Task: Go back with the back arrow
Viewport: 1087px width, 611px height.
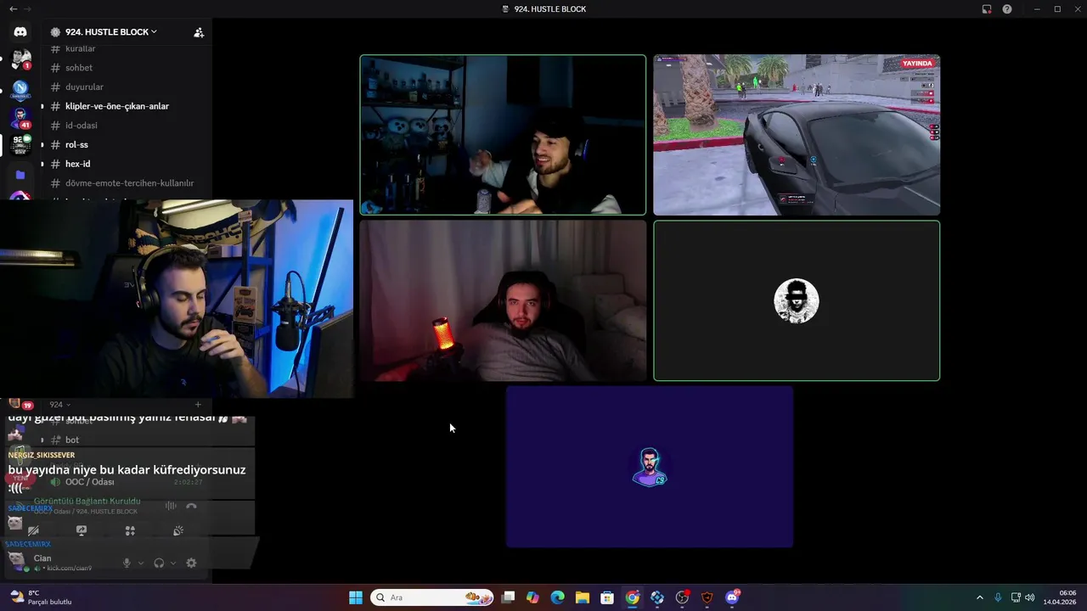Action: click(x=13, y=8)
